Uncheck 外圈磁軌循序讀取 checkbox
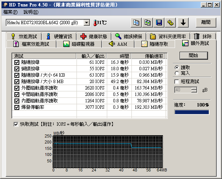The image size is (222, 179). coord(17,88)
